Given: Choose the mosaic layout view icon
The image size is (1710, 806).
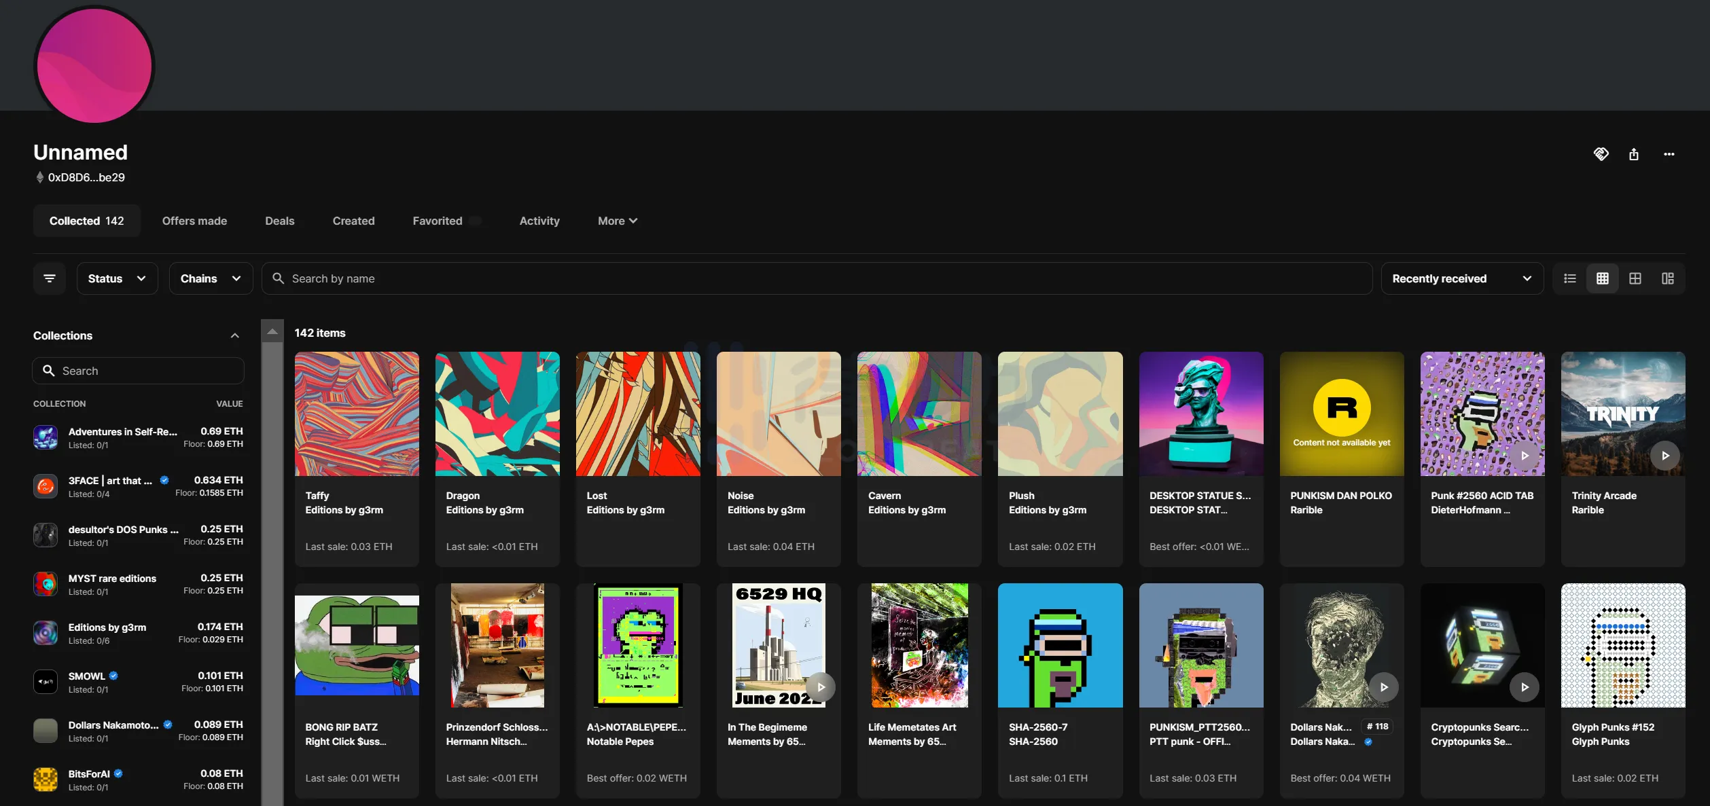Looking at the screenshot, I should click(x=1667, y=278).
